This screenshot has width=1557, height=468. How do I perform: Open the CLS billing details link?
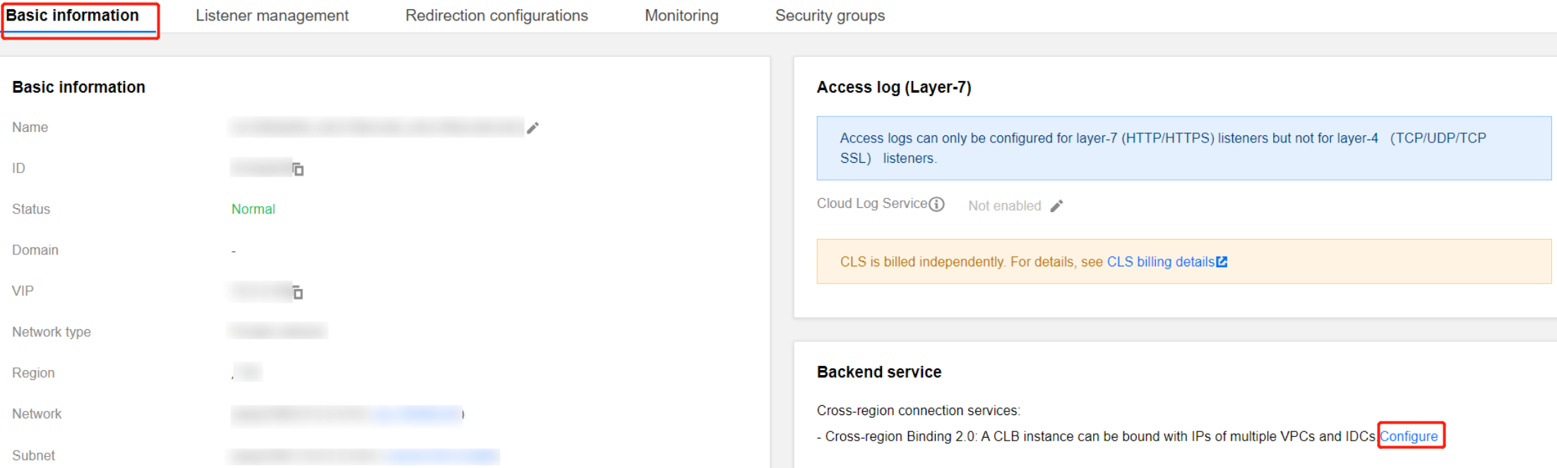coord(1160,262)
